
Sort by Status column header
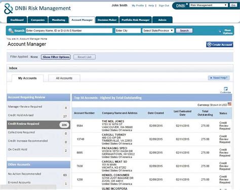point(223,113)
